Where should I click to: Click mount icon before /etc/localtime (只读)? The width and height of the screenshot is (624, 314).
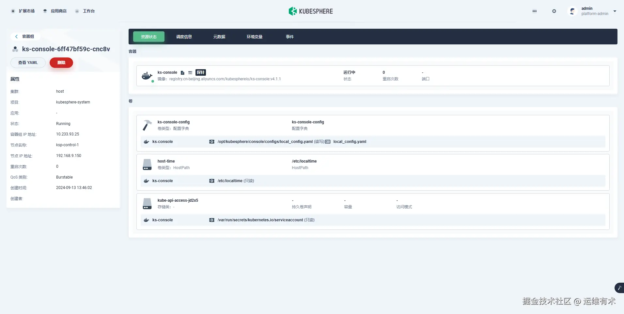[x=212, y=181]
